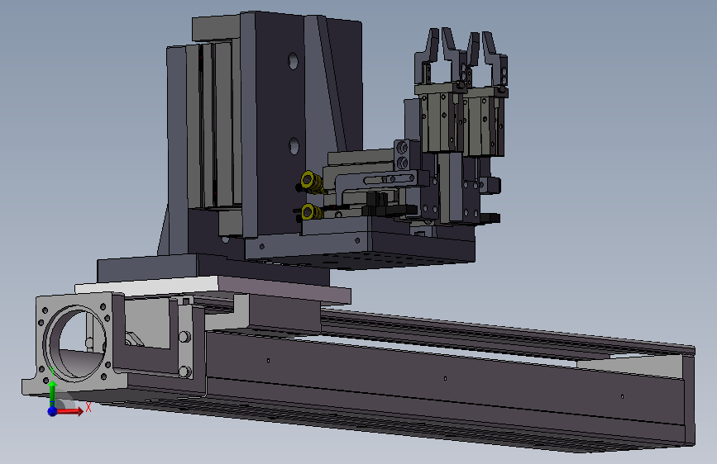
Task: Select the circular motor flange opening
Action: pos(74,343)
